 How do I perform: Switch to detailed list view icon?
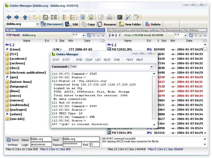coord(72,17)
